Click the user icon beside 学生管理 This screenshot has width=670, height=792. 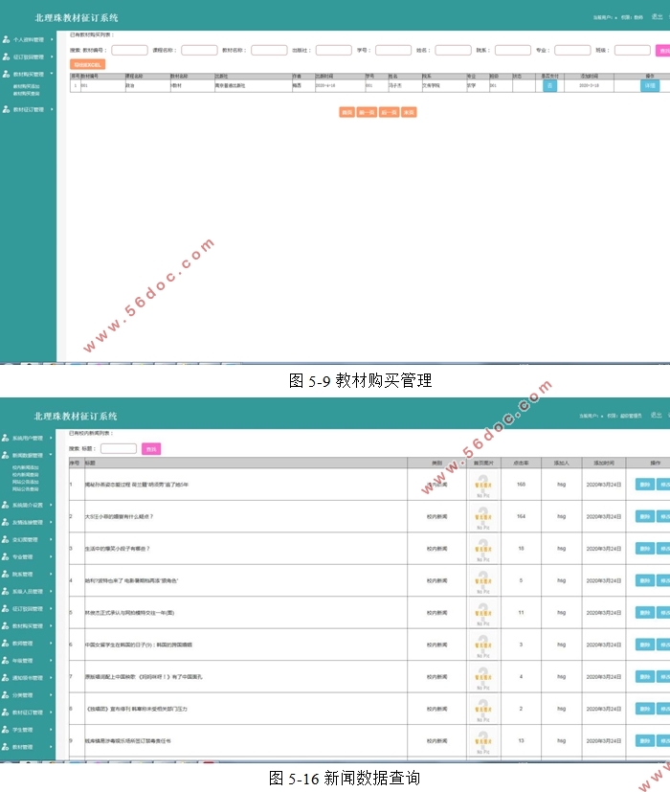pyautogui.click(x=6, y=730)
